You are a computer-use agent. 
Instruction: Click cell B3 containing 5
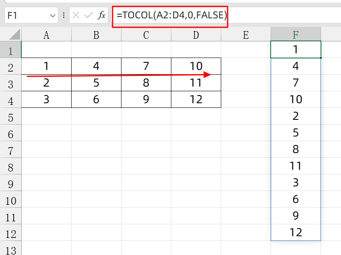pyautogui.click(x=96, y=83)
